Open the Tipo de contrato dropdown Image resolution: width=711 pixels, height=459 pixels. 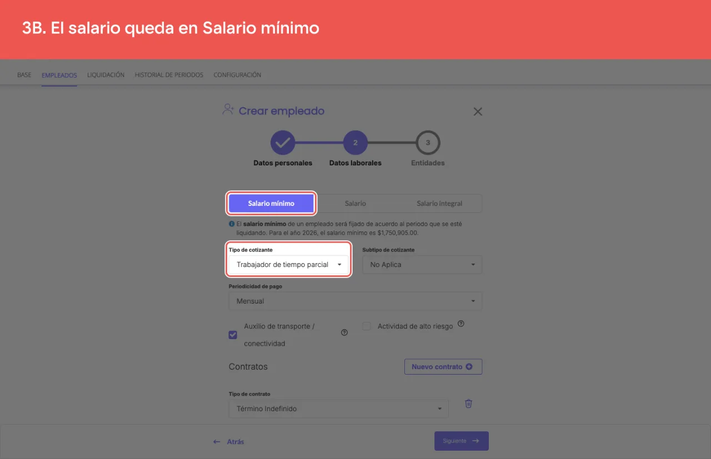pyautogui.click(x=338, y=408)
